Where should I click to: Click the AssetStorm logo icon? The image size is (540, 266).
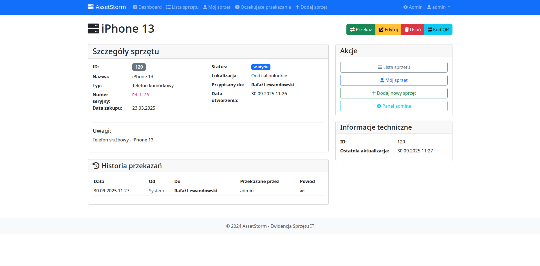pos(91,7)
